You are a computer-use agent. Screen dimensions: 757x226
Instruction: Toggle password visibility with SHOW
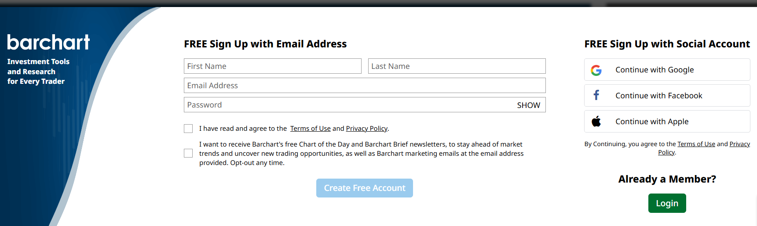[528, 105]
